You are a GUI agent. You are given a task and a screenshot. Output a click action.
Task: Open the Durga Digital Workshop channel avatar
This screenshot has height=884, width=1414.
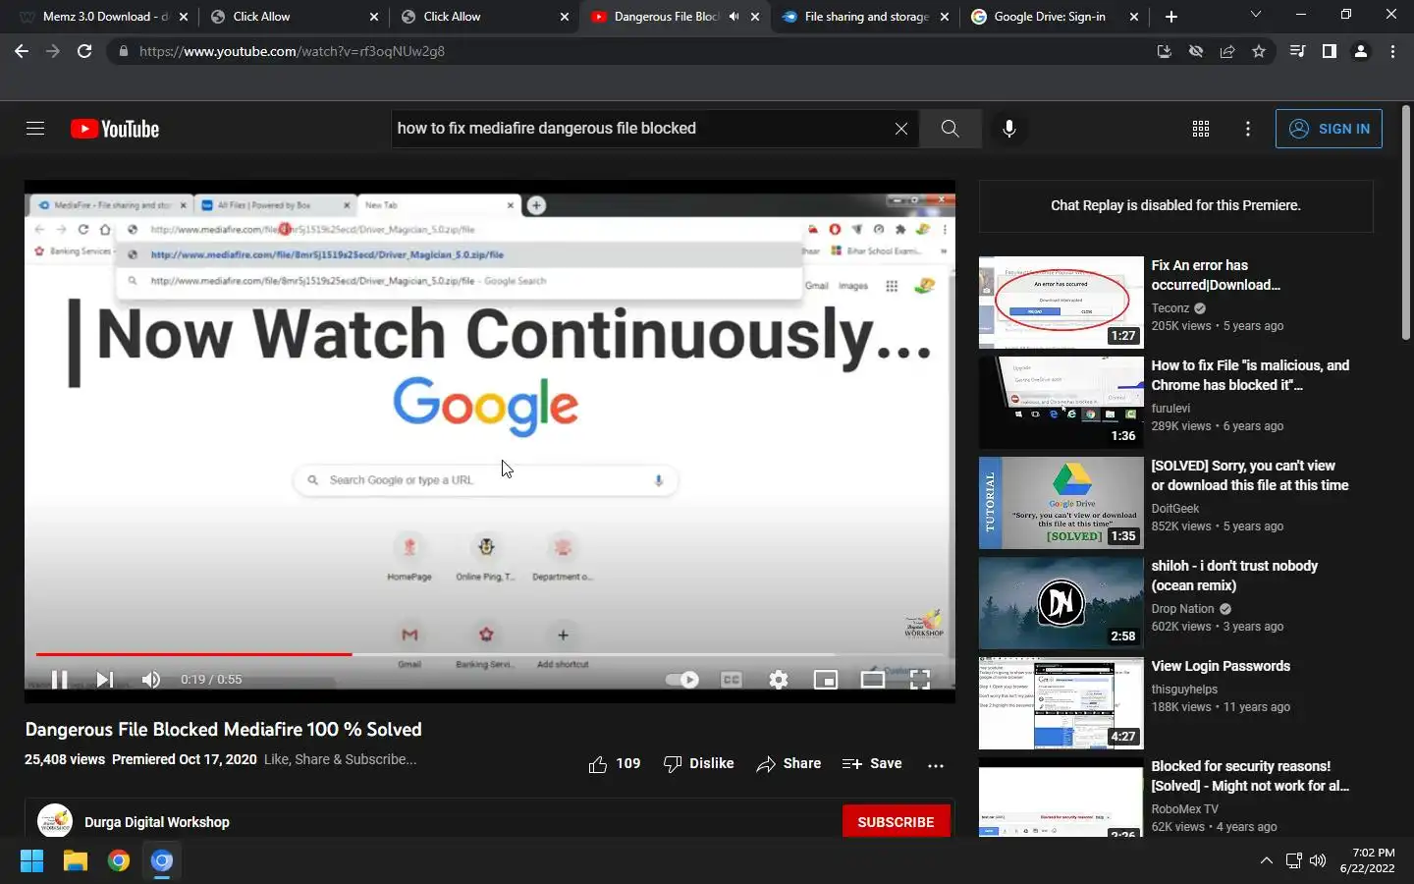(x=55, y=821)
